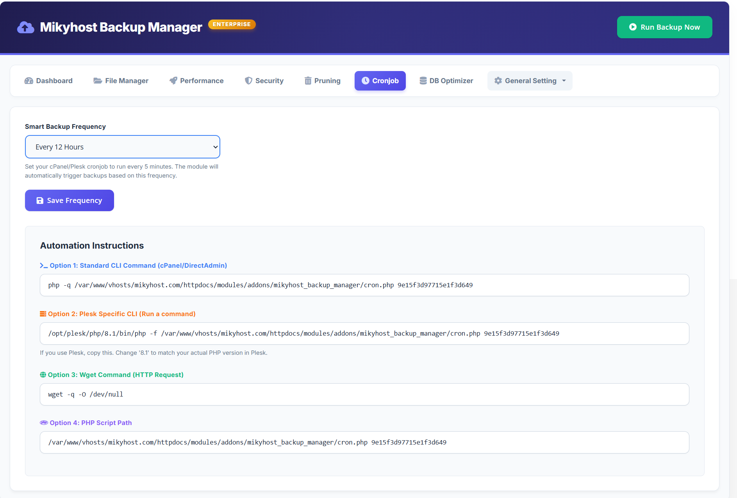Run Backup Now button
Viewport: 737px width, 498px height.
tap(665, 27)
